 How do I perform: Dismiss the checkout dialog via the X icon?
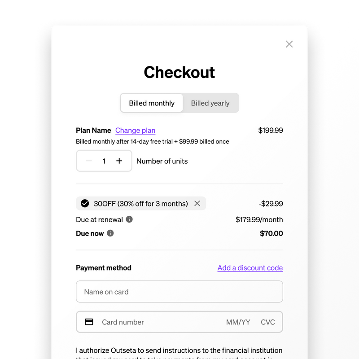[289, 44]
